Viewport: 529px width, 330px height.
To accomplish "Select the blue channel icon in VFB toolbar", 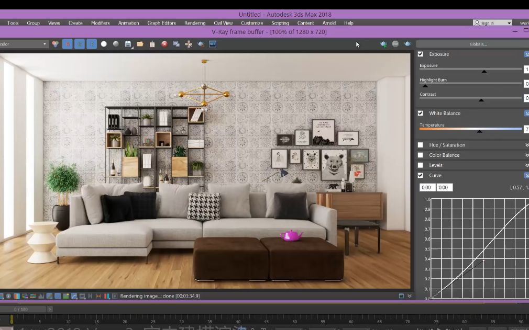I will 92,44.
